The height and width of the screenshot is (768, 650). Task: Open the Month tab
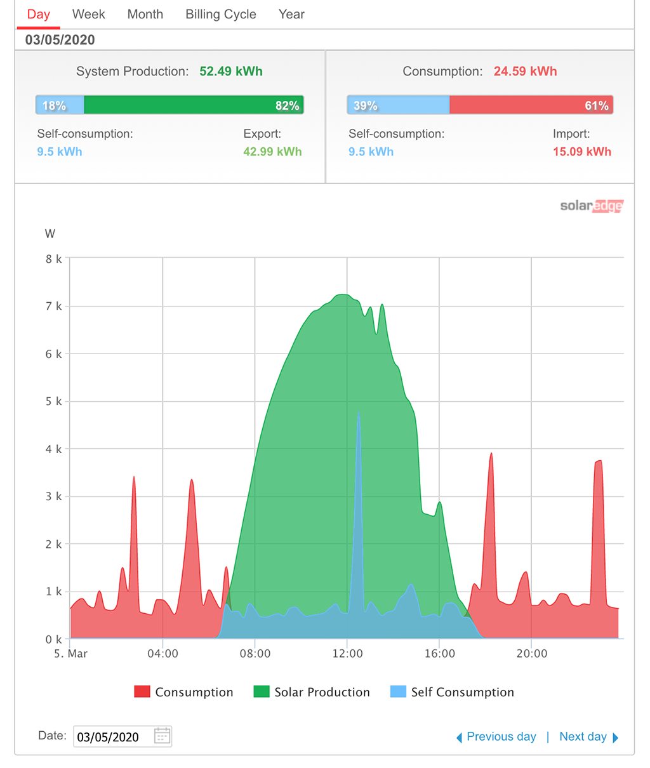point(145,15)
